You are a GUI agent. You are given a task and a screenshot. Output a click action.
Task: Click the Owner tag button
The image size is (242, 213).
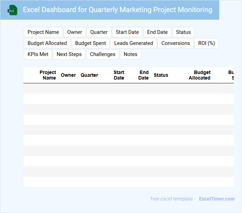(74, 32)
